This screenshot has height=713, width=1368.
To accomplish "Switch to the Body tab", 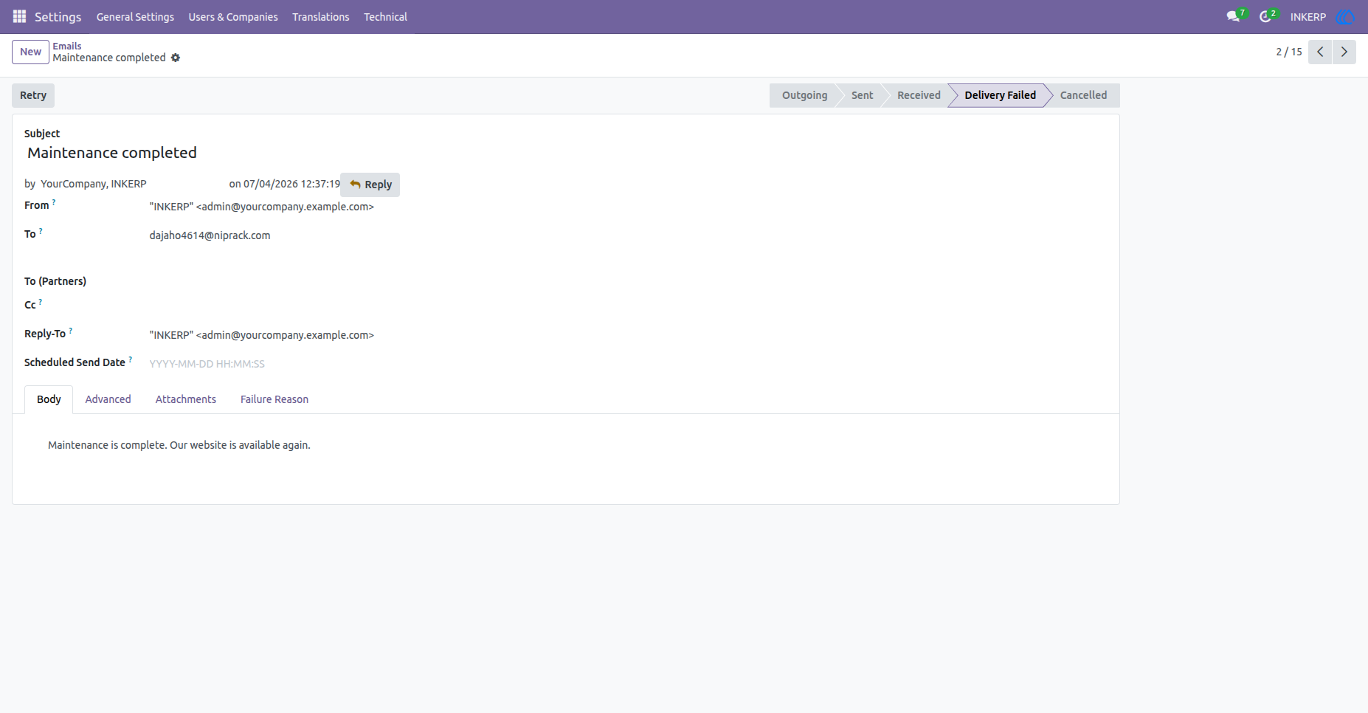I will [49, 399].
